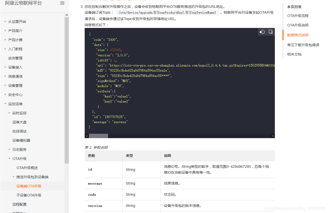Click the 阿里云物联网平台 title
Screen dimensions: 328x213
click(23, 3)
